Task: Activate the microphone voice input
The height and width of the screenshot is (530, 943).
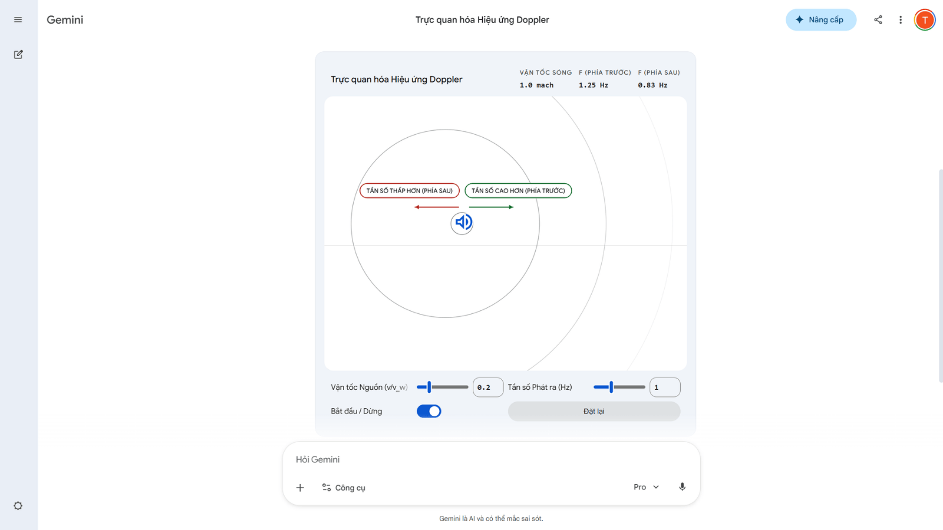Action: [x=682, y=487]
